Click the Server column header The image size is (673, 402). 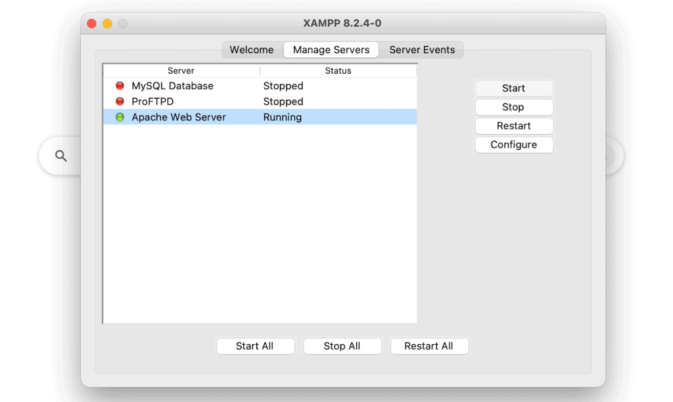181,71
